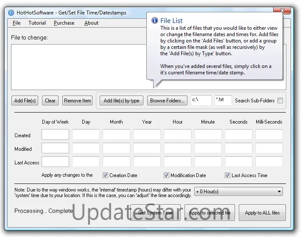Screen dimensions: 302x237
Task: Click the Last Access Minute field
Action: pyautogui.click(x=208, y=161)
